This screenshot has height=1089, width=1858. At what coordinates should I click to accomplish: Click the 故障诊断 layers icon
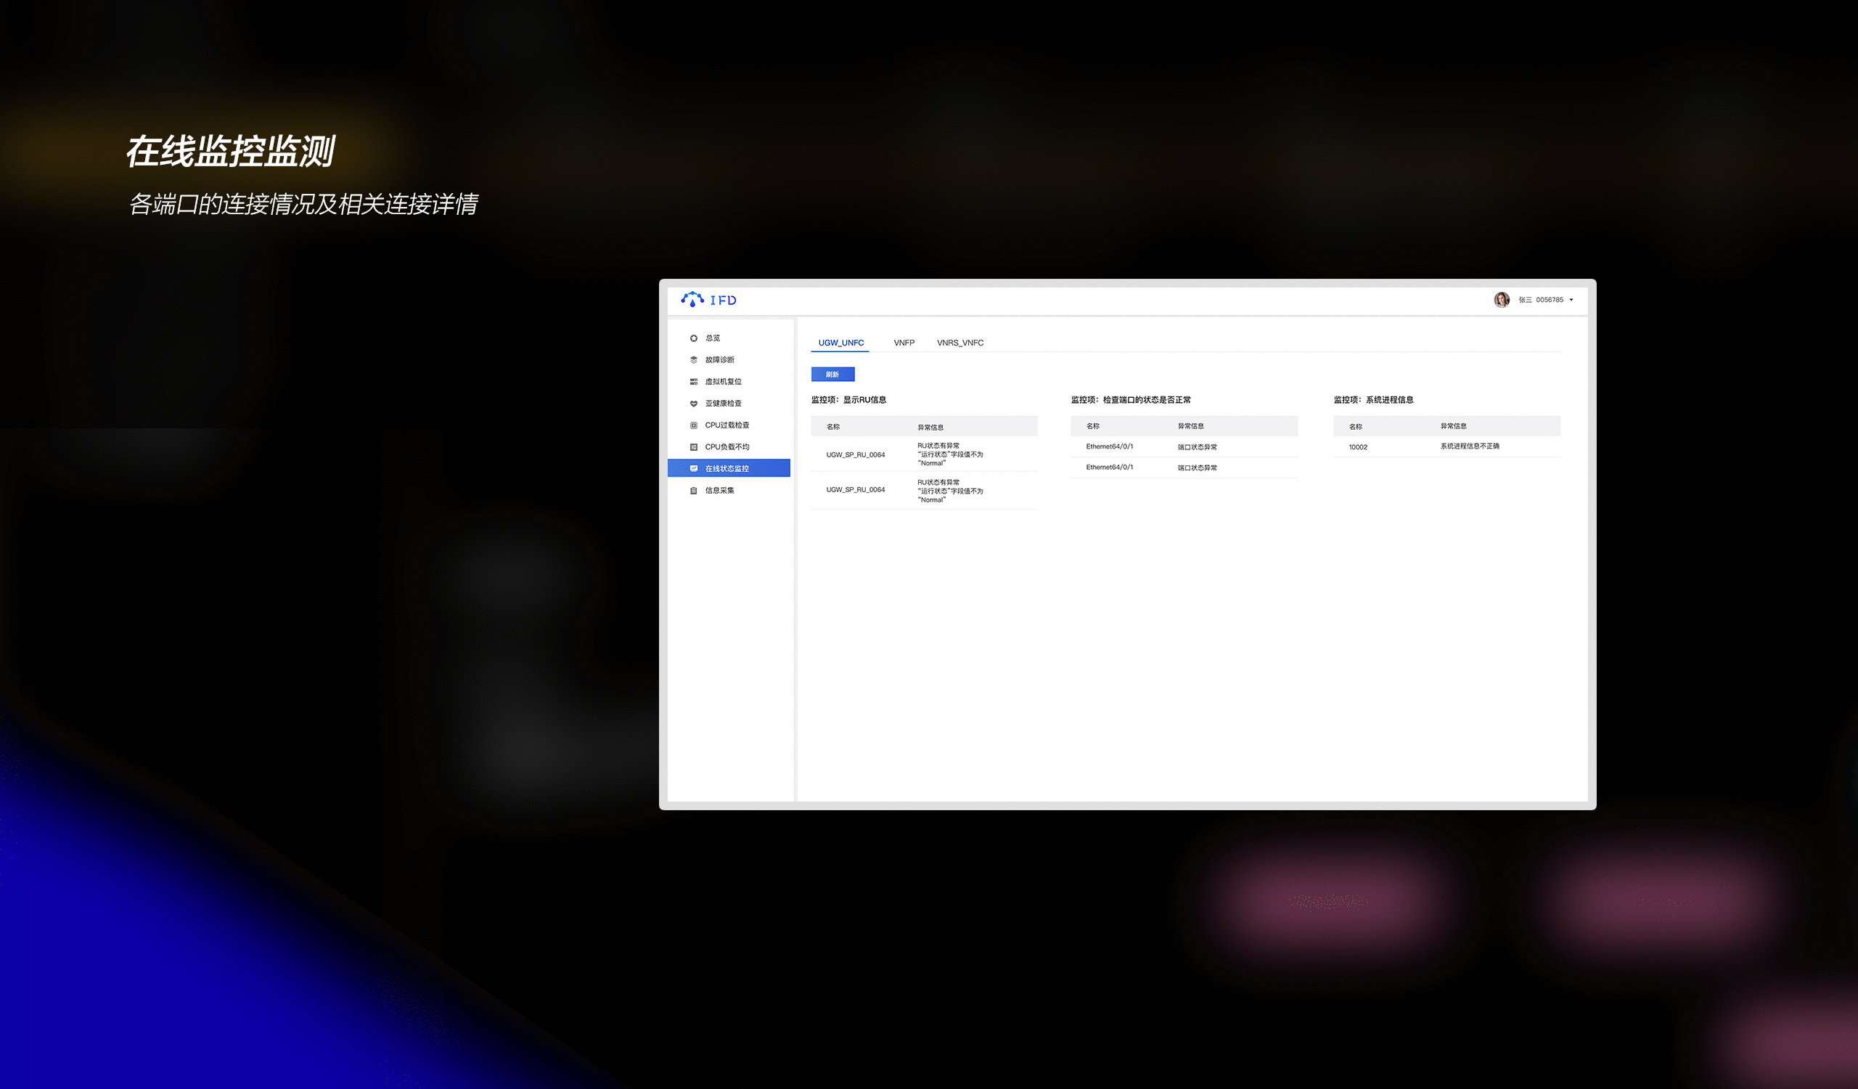click(693, 360)
